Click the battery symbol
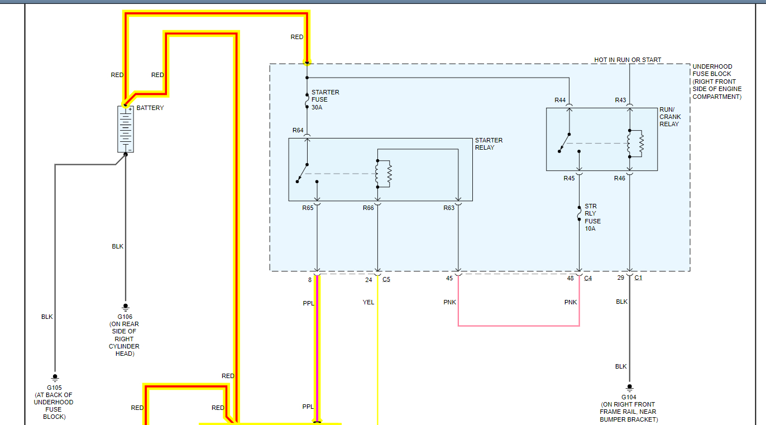Image resolution: width=766 pixels, height=425 pixels. (126, 129)
